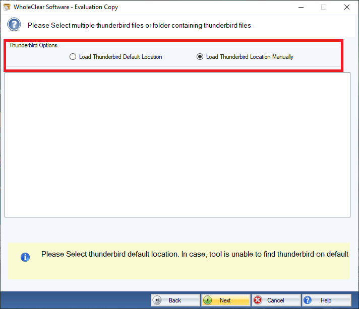Select Load Thunderbird Default Location option
359x309 pixels.
coord(116,57)
